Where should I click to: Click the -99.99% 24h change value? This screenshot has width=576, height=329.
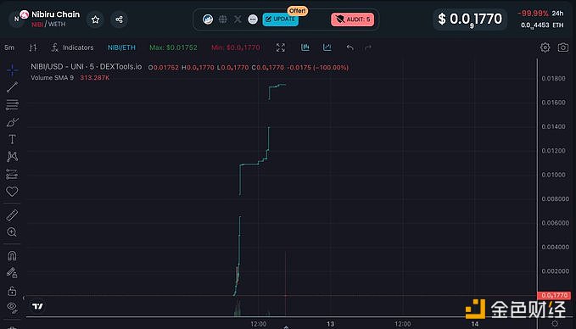(x=533, y=14)
